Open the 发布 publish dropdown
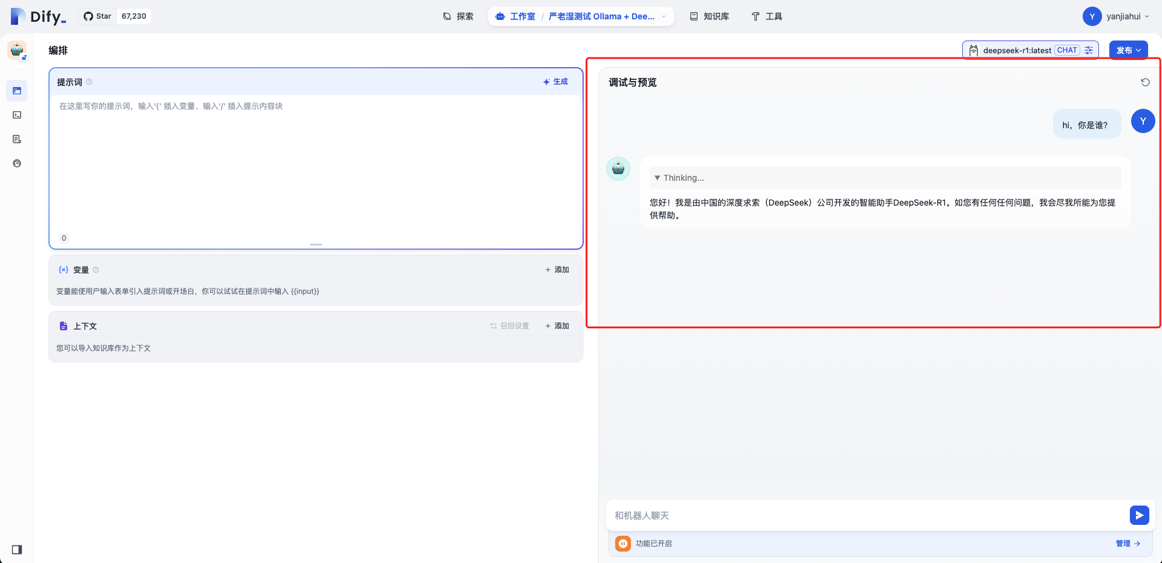1162x563 pixels. coord(1128,50)
